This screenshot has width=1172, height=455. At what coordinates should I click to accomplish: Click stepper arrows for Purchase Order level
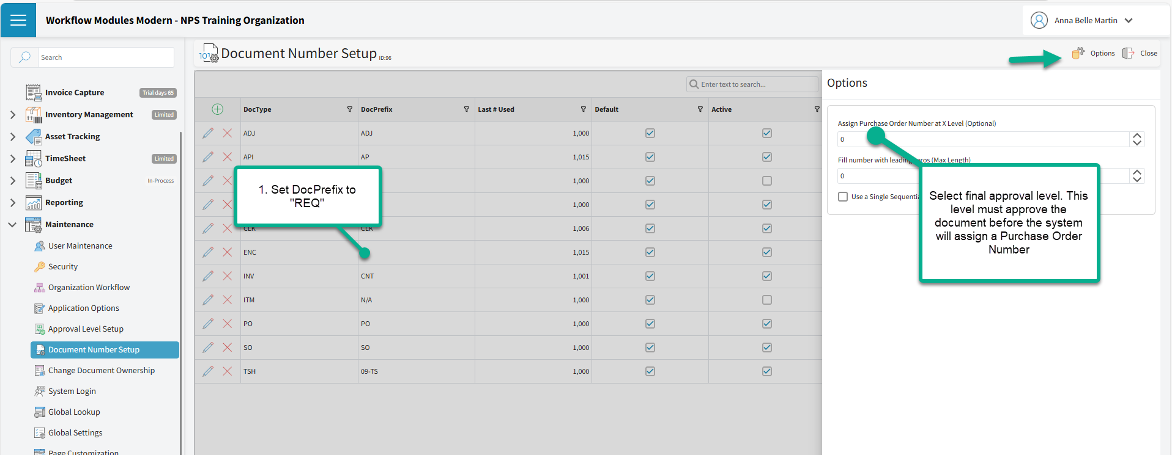coord(1137,139)
